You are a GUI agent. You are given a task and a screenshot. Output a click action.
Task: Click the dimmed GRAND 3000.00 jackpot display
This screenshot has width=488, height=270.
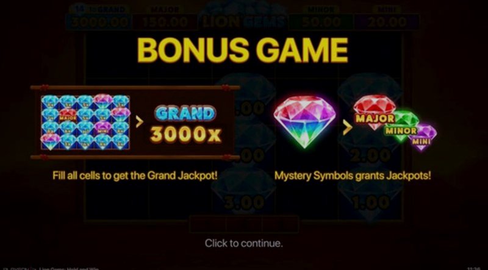99,18
